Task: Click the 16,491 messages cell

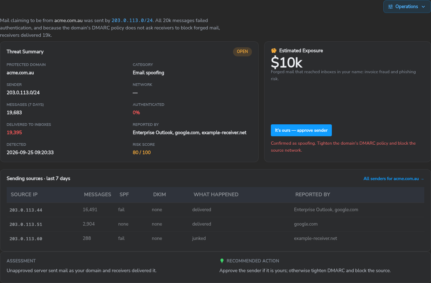Action: [x=90, y=209]
